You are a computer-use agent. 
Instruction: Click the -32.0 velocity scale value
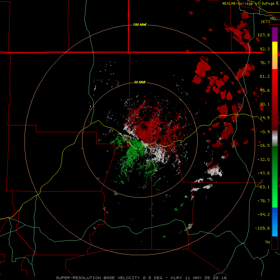pos(264,160)
